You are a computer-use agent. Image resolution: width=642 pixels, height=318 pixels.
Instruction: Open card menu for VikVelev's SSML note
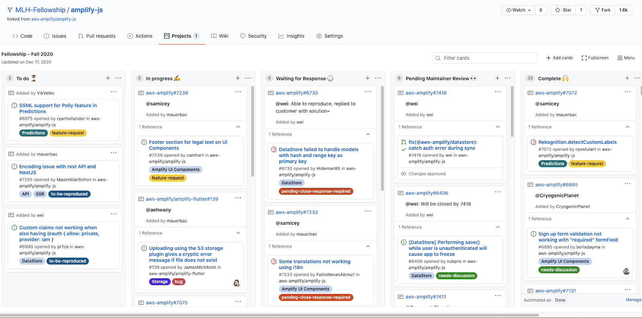coord(114,92)
